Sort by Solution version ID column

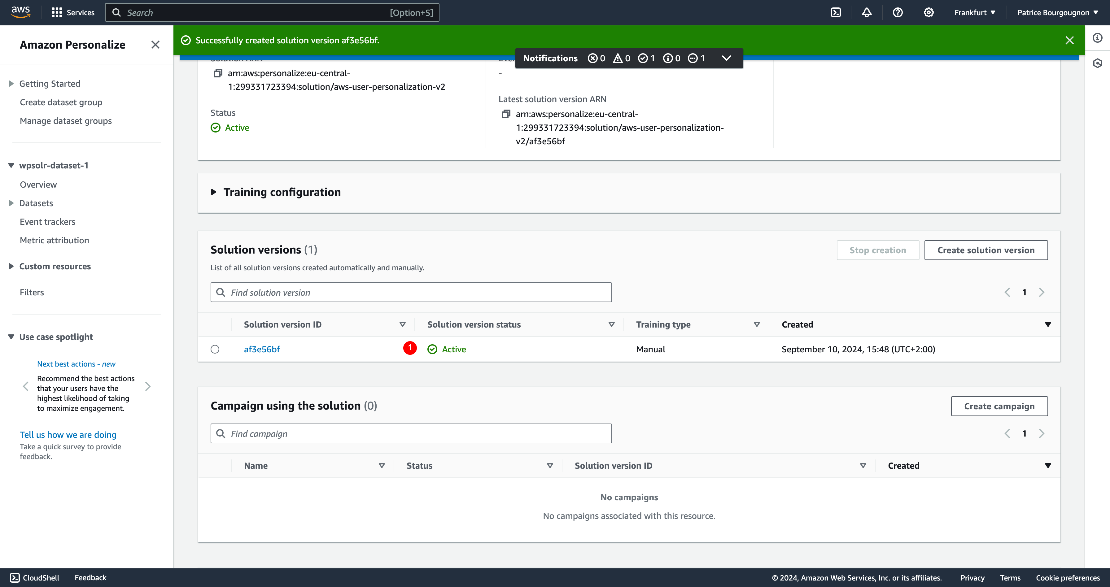click(x=402, y=324)
